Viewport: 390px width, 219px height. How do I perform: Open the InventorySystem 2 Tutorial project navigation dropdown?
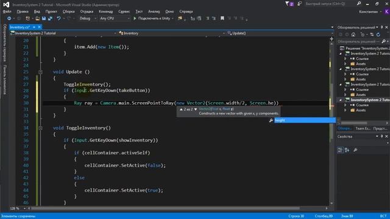coord(63,33)
